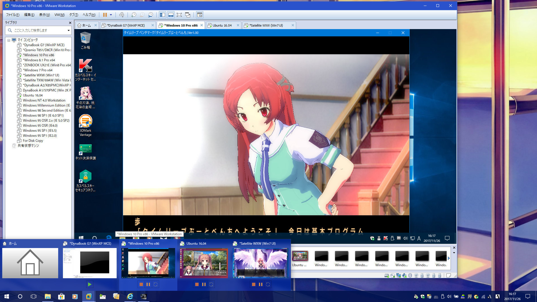The height and width of the screenshot is (302, 537).
Task: Select Windows 8.1 Pro x64 in library
Action: coord(39,60)
